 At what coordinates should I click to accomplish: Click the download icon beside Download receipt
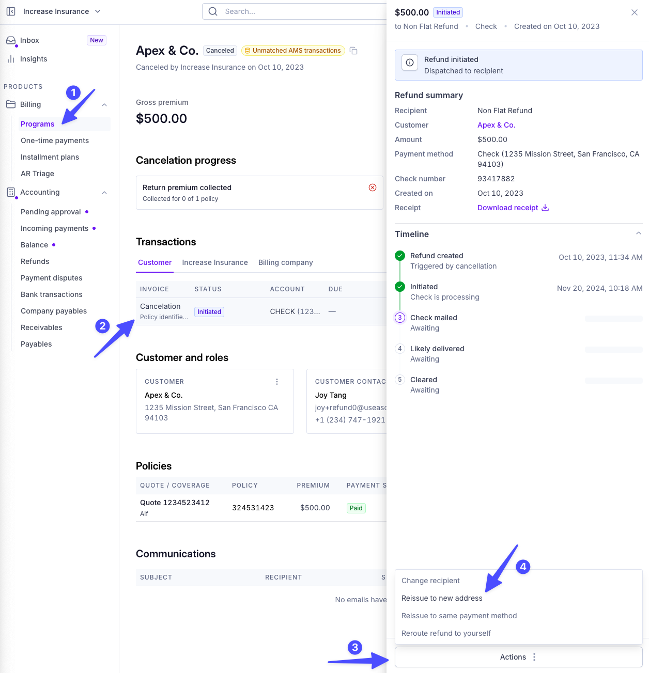click(545, 208)
